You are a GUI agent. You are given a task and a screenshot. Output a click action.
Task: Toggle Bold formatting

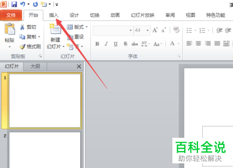97,44
